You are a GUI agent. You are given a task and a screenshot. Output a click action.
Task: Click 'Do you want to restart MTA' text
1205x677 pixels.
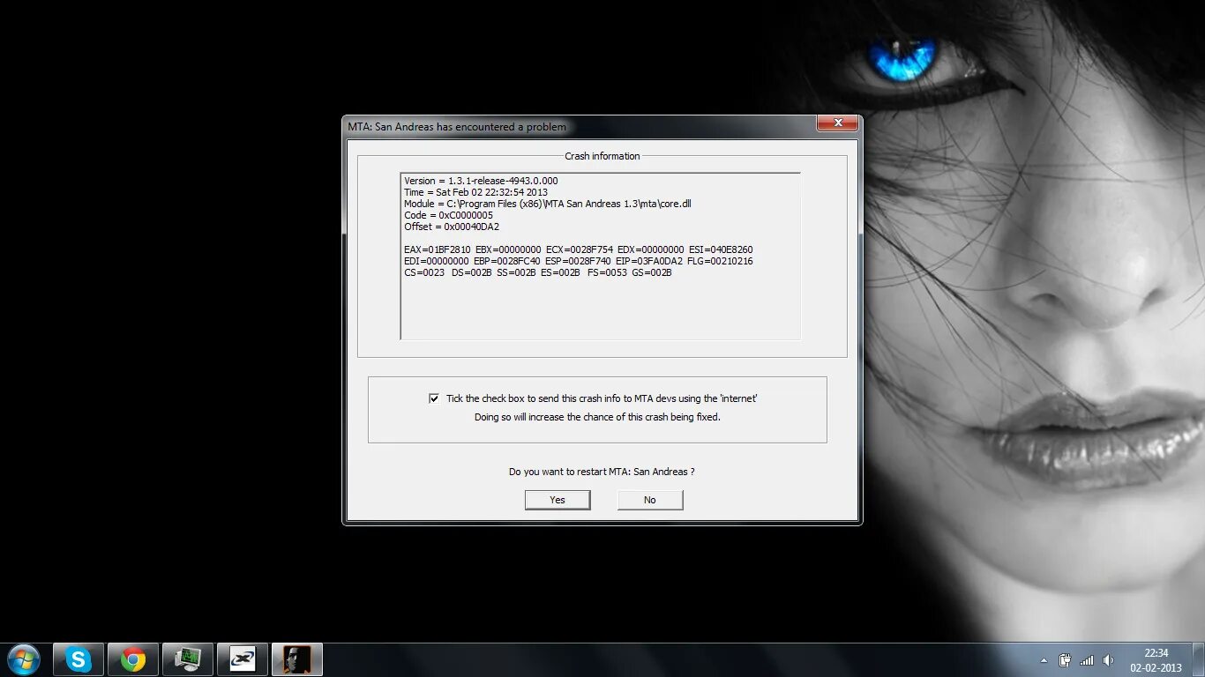[602, 472]
